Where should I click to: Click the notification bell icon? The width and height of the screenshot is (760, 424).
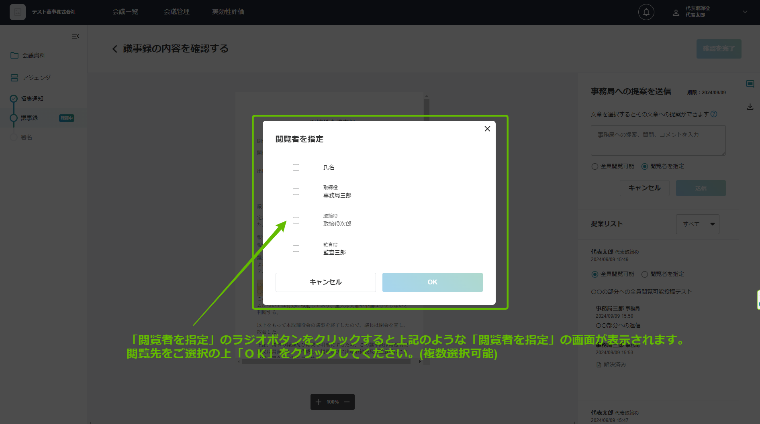[x=646, y=12]
